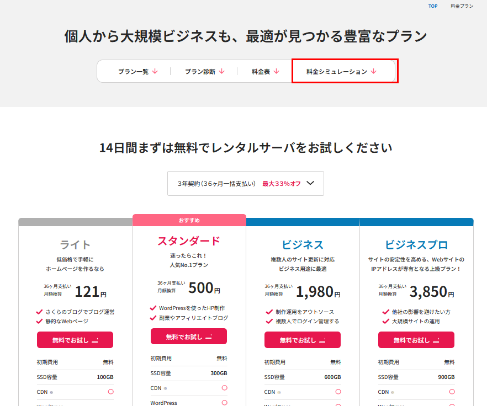Screen dimensions: 487x406
Task: Click the おすすめ badge above スタンダード
Action: (x=189, y=220)
